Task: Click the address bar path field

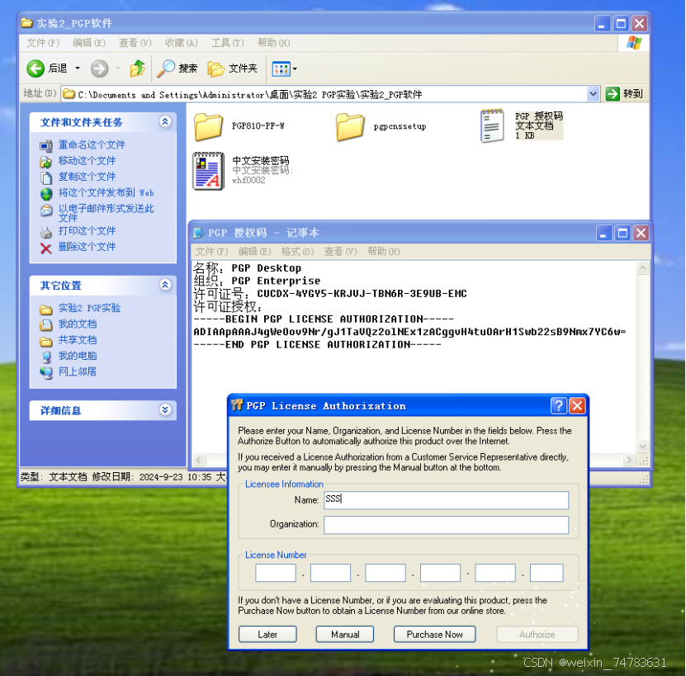Action: tap(324, 94)
